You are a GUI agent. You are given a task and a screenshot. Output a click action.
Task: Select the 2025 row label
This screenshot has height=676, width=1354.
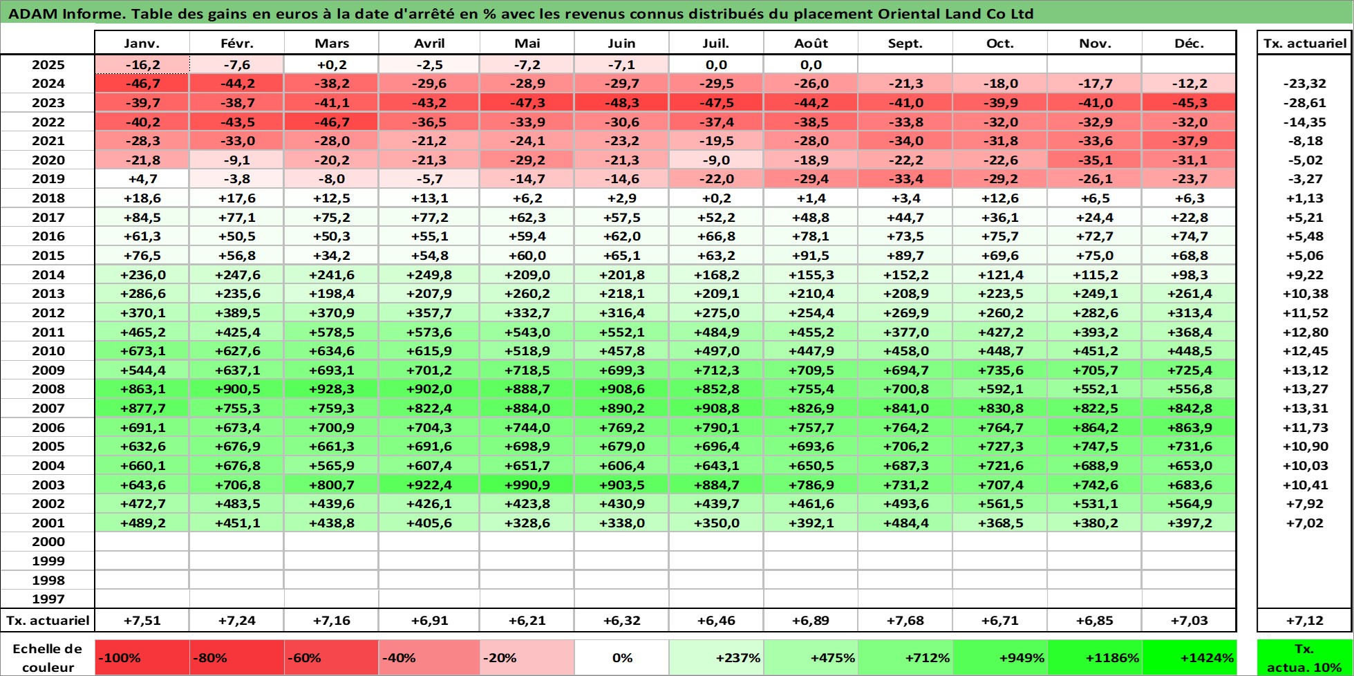coord(48,64)
